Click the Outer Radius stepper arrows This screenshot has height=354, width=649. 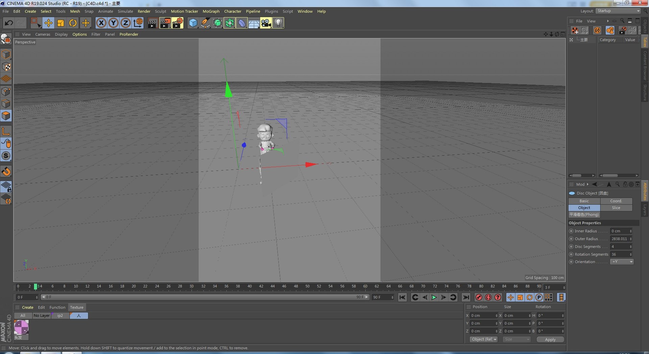coord(631,239)
